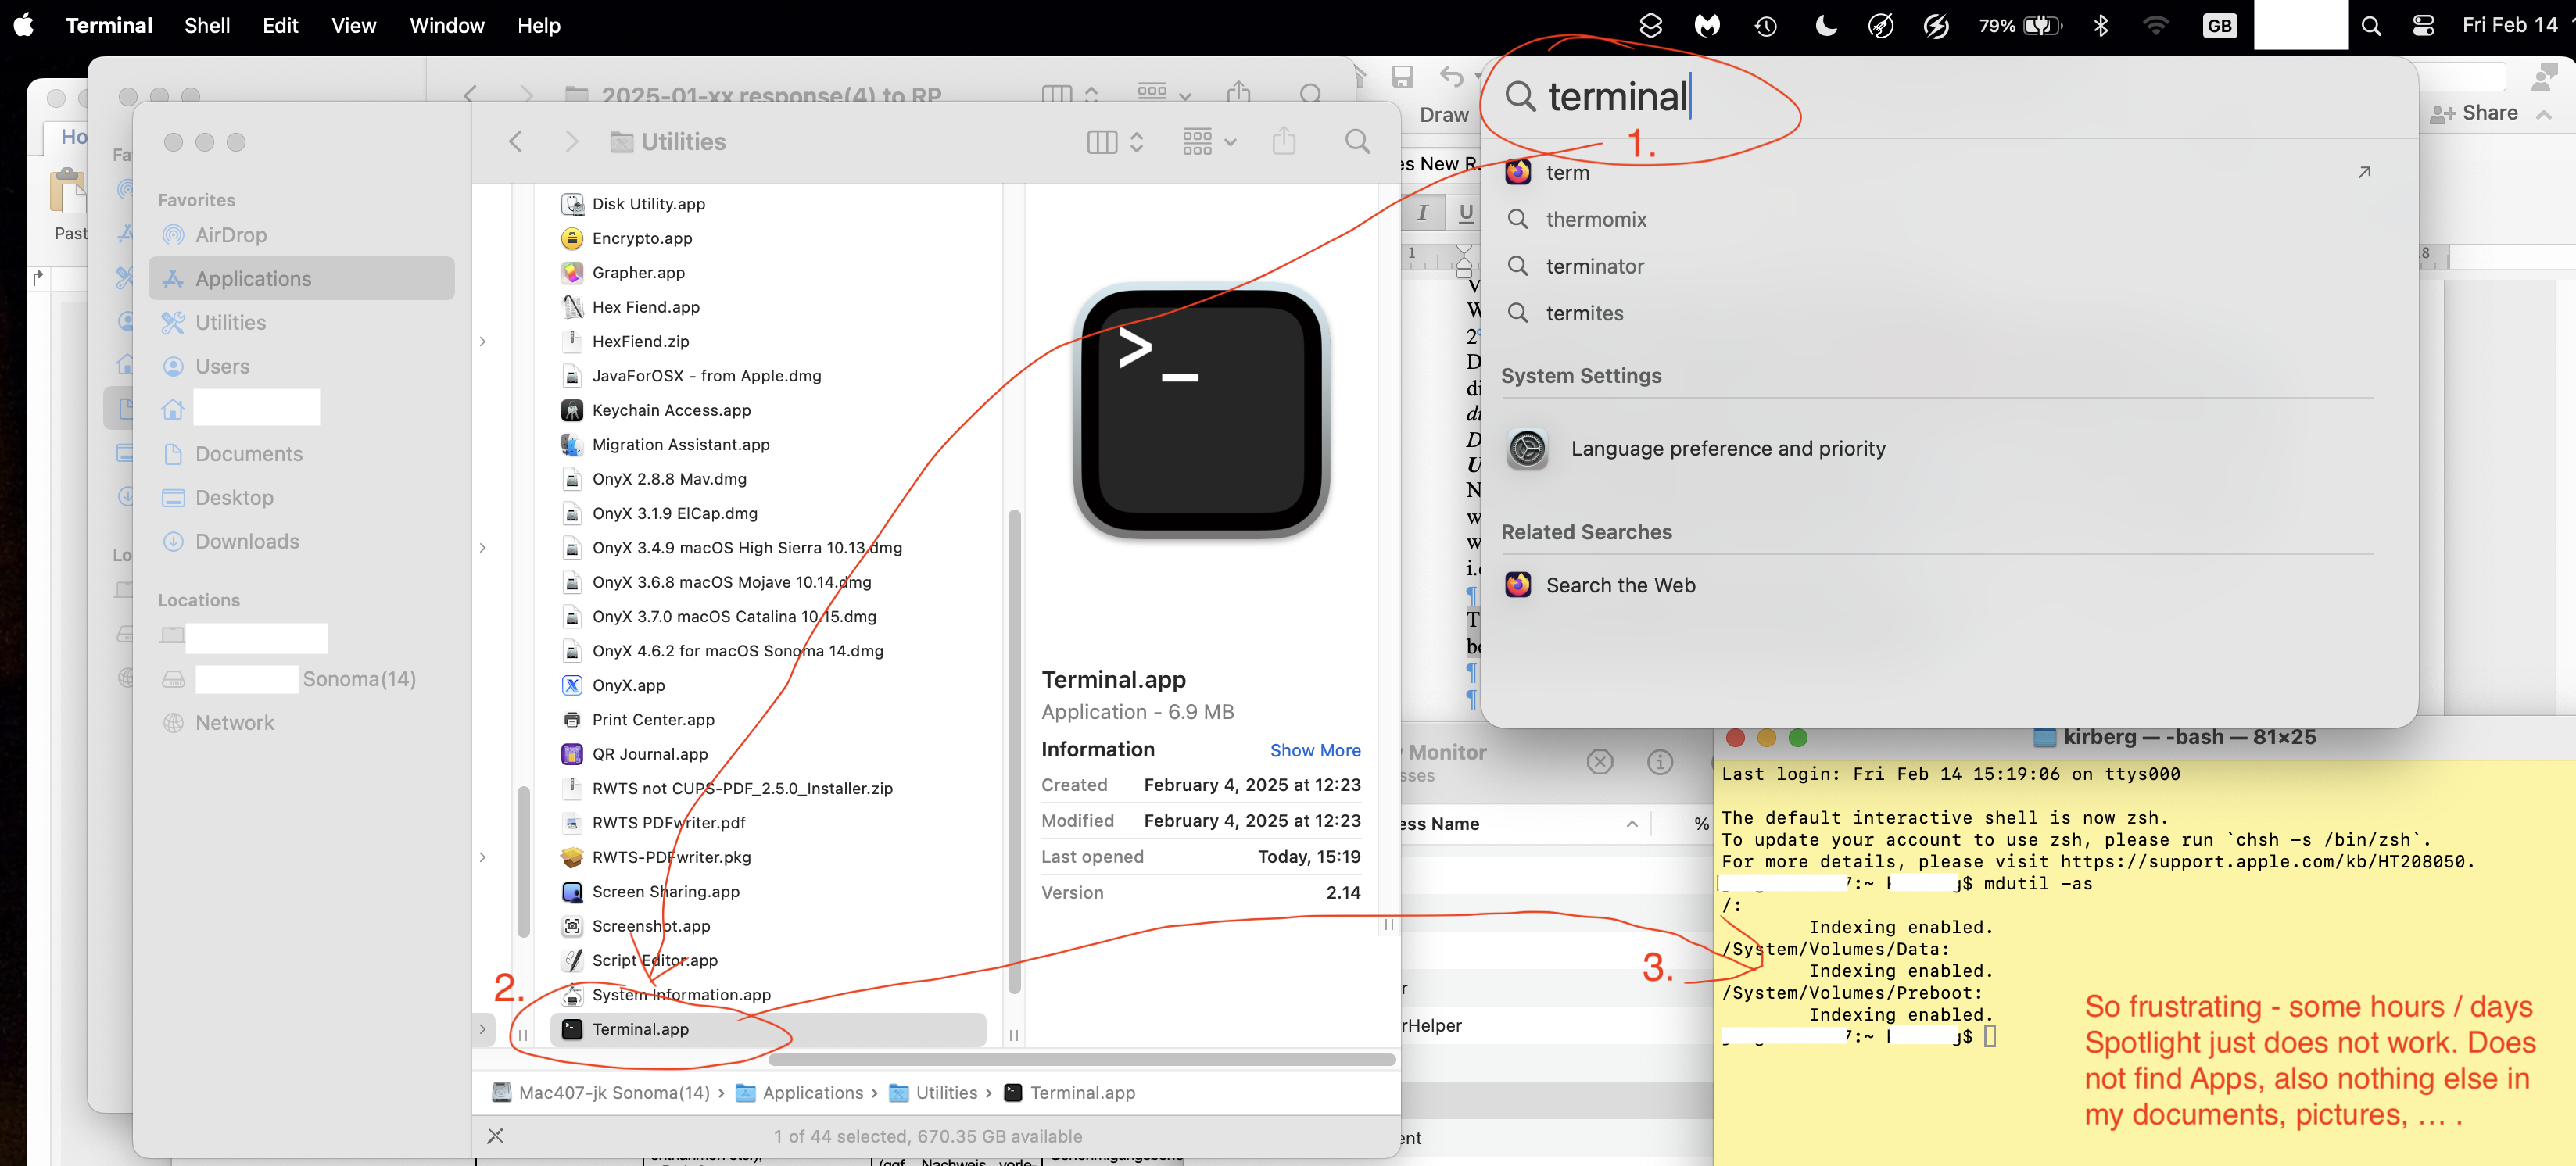This screenshot has width=2576, height=1166.
Task: Select Search the Web result
Action: (1620, 585)
